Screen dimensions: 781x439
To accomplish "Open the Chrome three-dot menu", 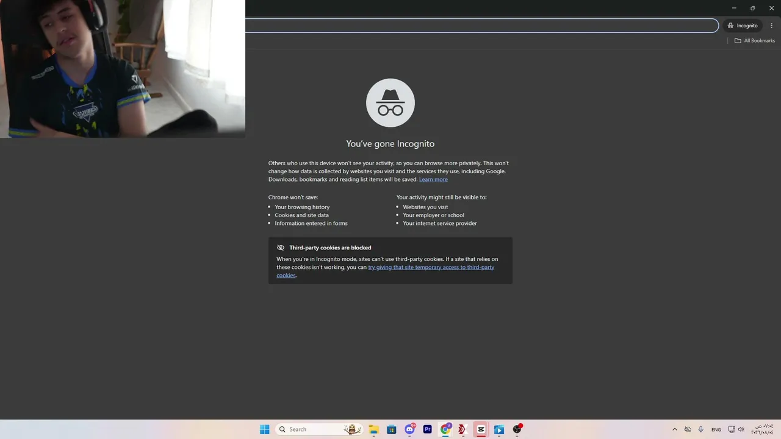I will pyautogui.click(x=772, y=26).
